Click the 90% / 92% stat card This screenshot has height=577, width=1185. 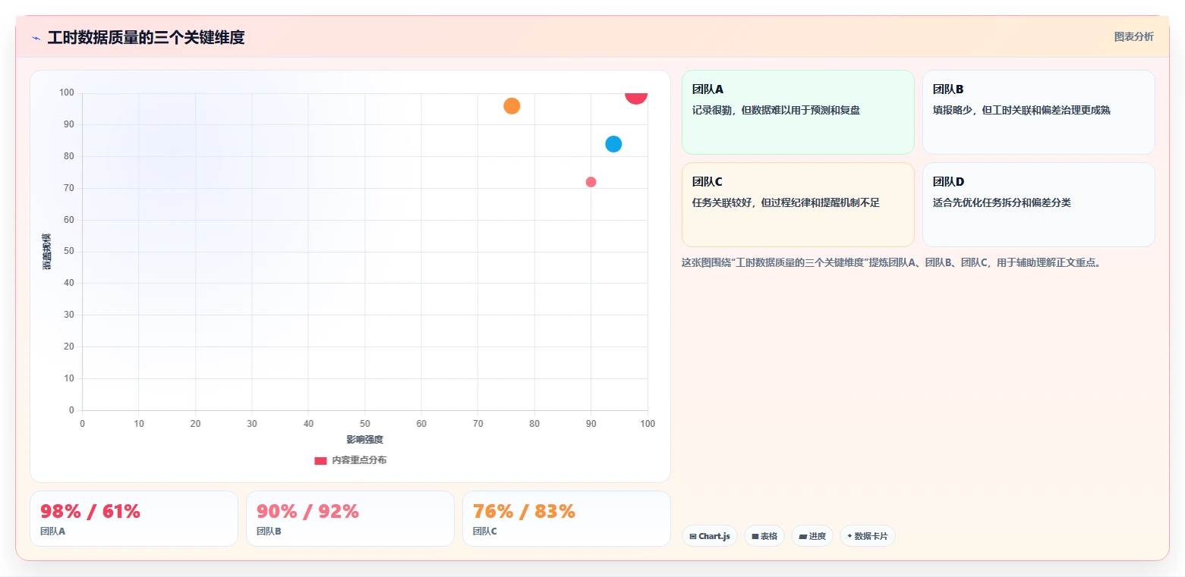click(350, 519)
